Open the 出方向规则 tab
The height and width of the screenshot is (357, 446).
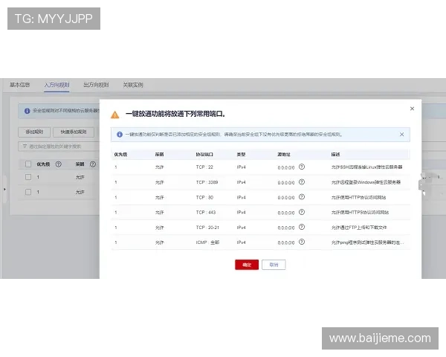96,85
